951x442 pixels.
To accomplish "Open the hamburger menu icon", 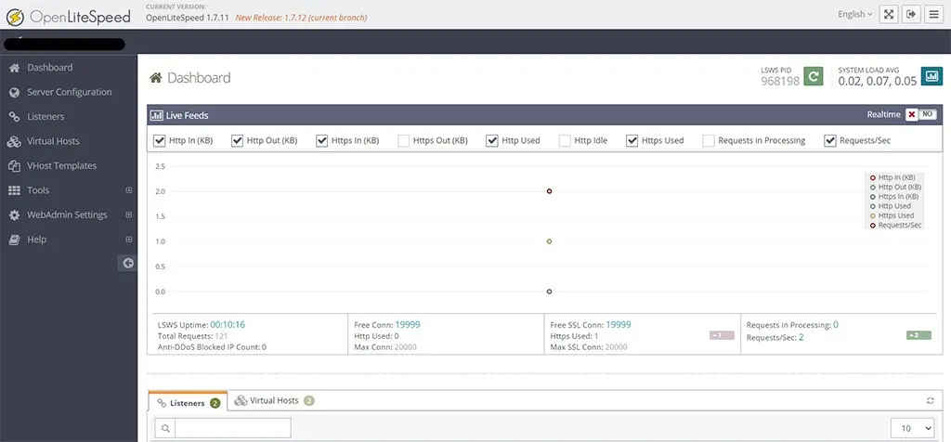I will coord(934,15).
